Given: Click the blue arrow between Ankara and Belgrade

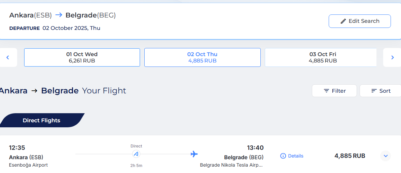Looking at the screenshot, I should coord(59,15).
